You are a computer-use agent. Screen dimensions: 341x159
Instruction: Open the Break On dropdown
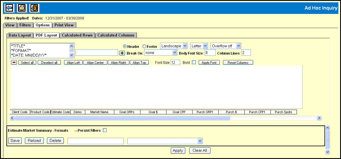[x=161, y=53]
